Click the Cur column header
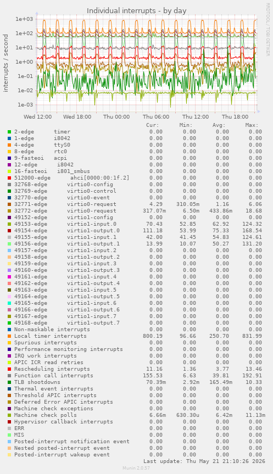 152,125
